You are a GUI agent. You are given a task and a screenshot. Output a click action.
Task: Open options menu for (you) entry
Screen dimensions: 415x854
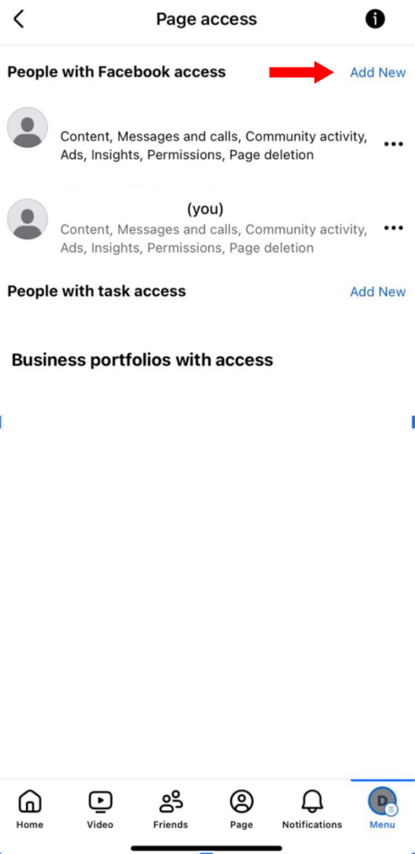click(x=394, y=228)
